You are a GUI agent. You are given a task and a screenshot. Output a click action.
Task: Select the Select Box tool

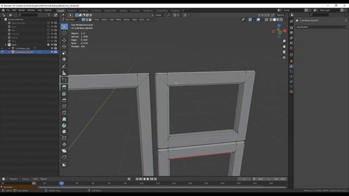pos(64,27)
